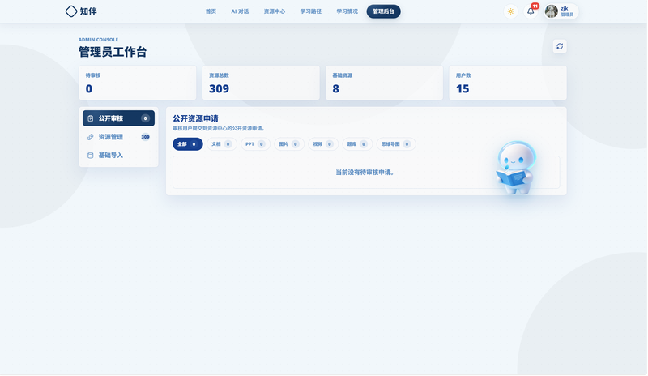Click the 资源总数 309 stat card
Viewport: 648px width, 376px height.
(261, 83)
